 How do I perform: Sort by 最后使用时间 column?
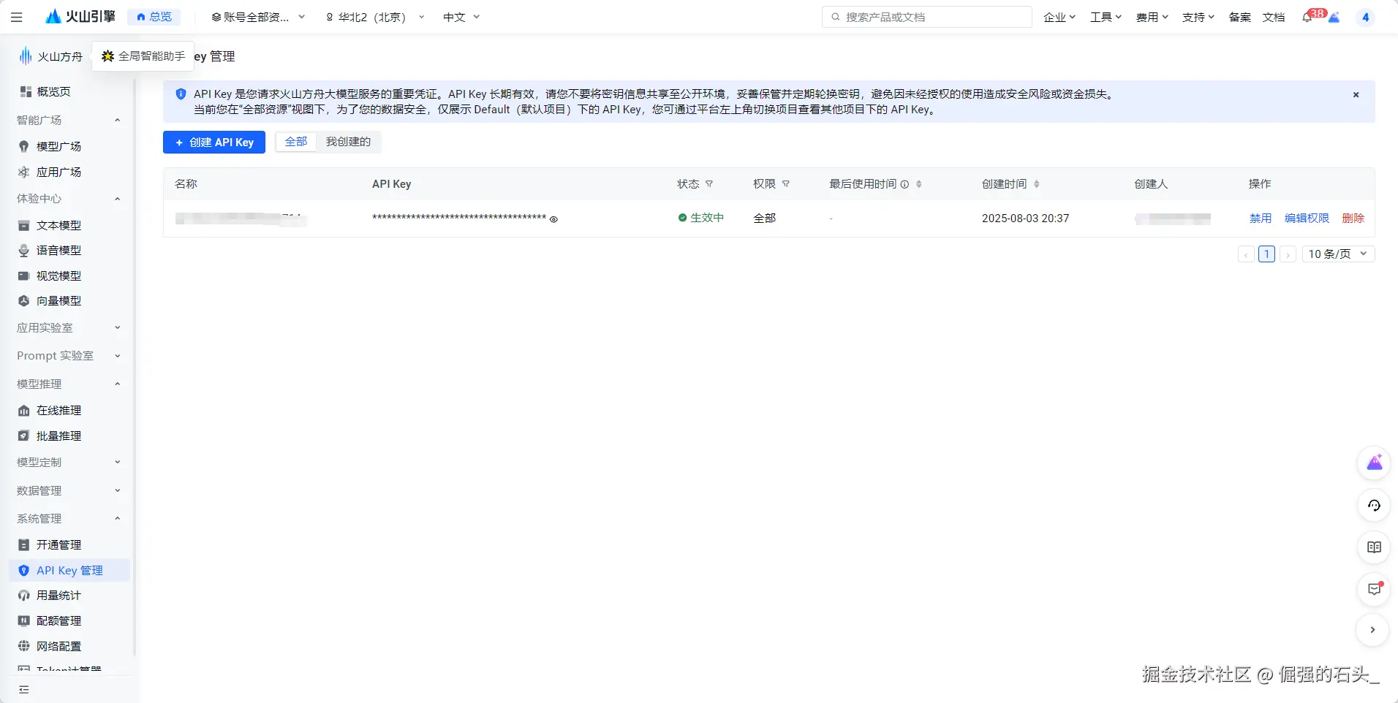[x=919, y=184]
